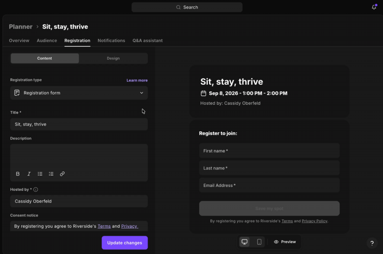Click the search magnifier icon

click(178, 7)
